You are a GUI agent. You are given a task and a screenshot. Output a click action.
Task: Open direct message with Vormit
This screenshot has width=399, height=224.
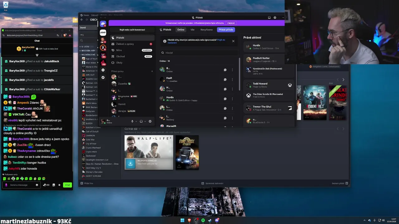click(x=132, y=104)
